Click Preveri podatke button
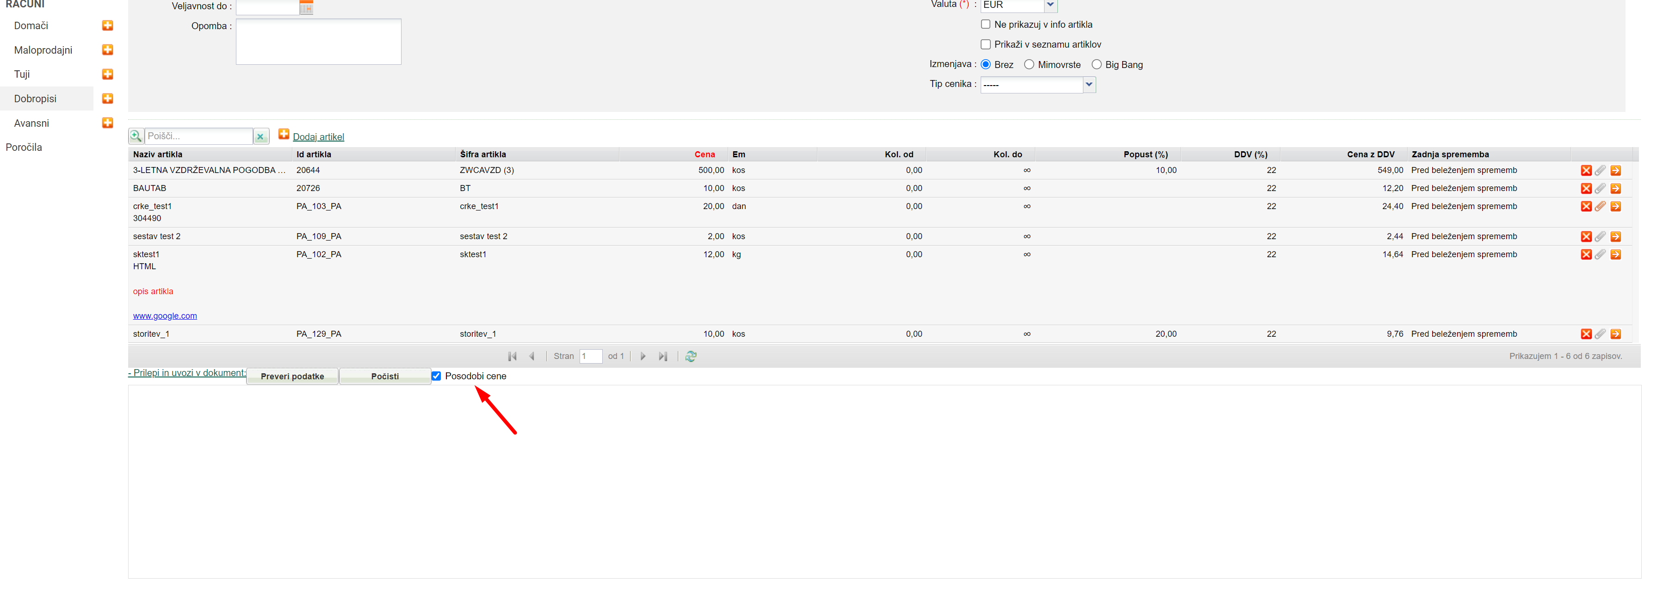Image resolution: width=1663 pixels, height=593 pixels. coord(292,376)
